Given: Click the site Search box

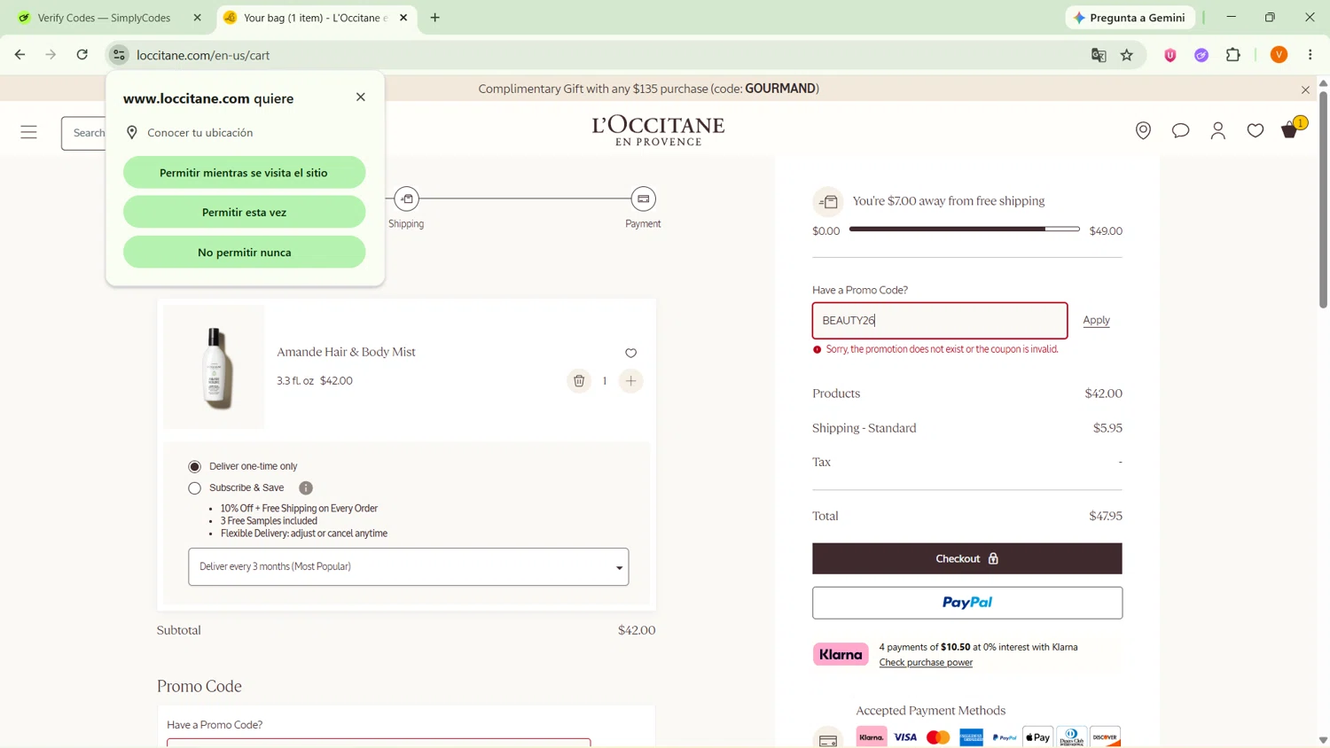Looking at the screenshot, I should (85, 133).
